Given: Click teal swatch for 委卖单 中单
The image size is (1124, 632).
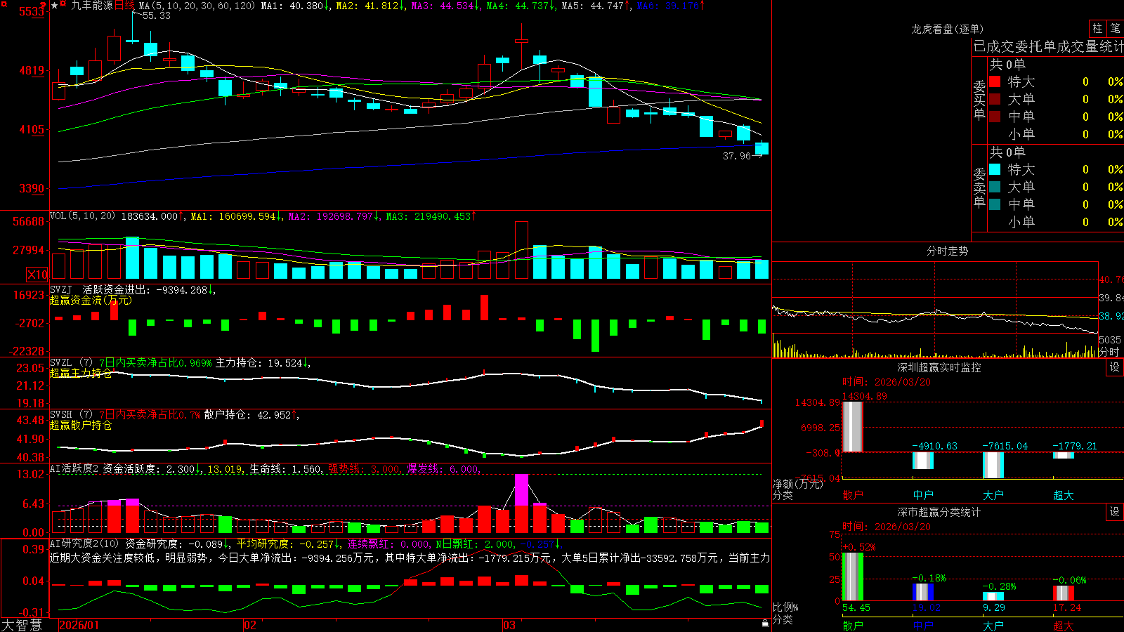Looking at the screenshot, I should coord(995,204).
